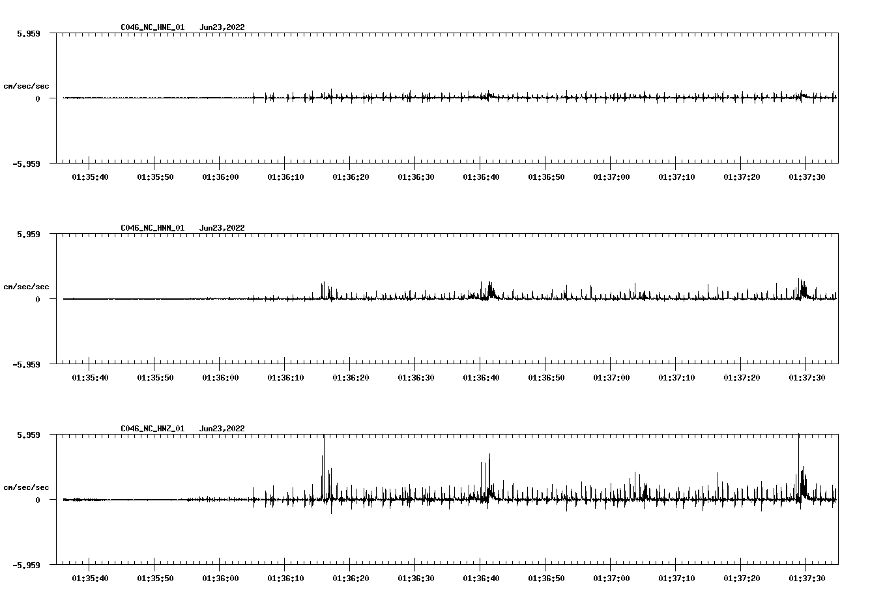Click 01:37:30 time label under HNE plot
This screenshot has width=885, height=602.
tap(807, 177)
